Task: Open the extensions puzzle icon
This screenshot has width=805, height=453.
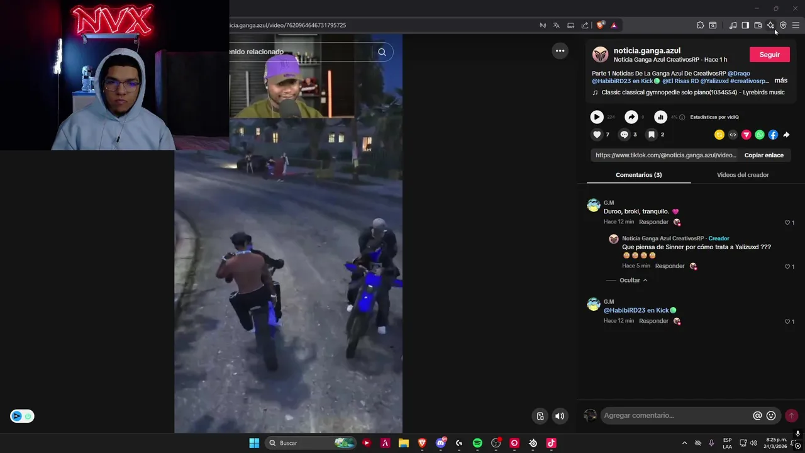Action: click(700, 25)
